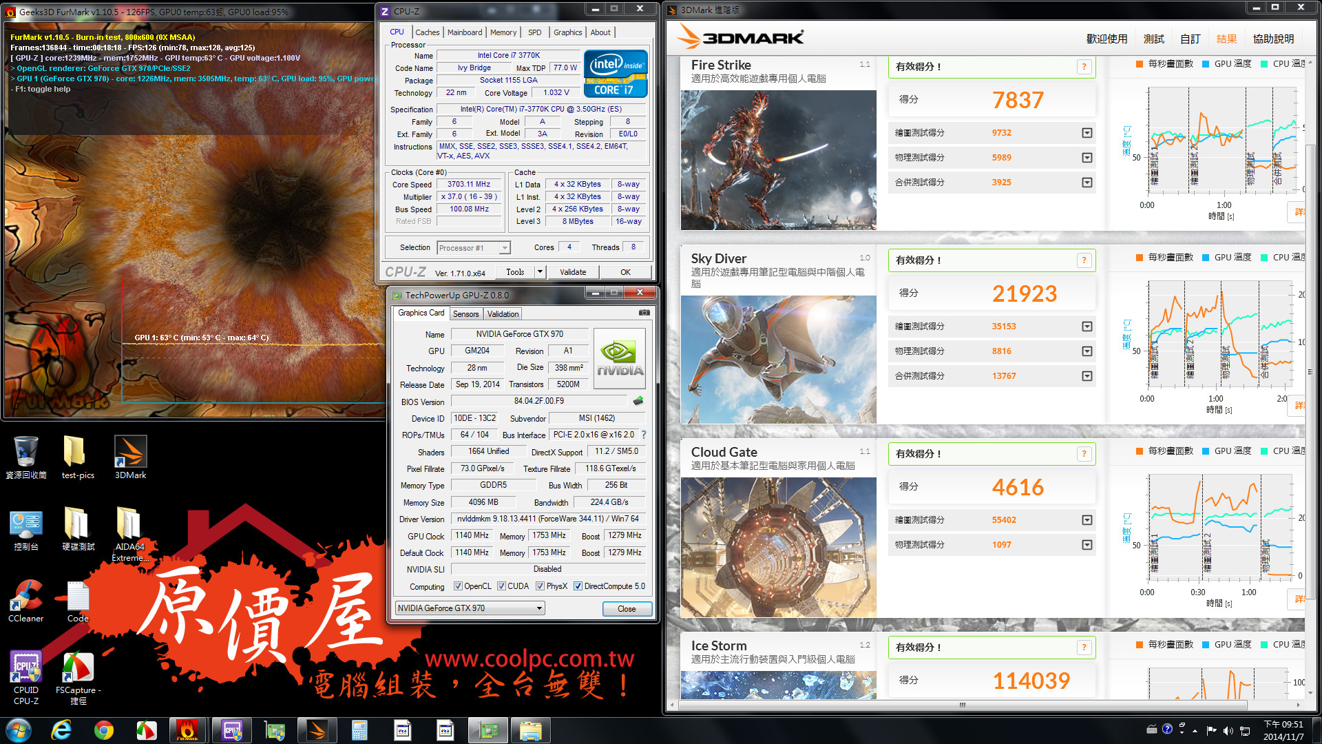This screenshot has height=744, width=1322.
Task: Click orange 每秒畫面數 legend swatch in Fire Strike
Action: tap(1140, 63)
